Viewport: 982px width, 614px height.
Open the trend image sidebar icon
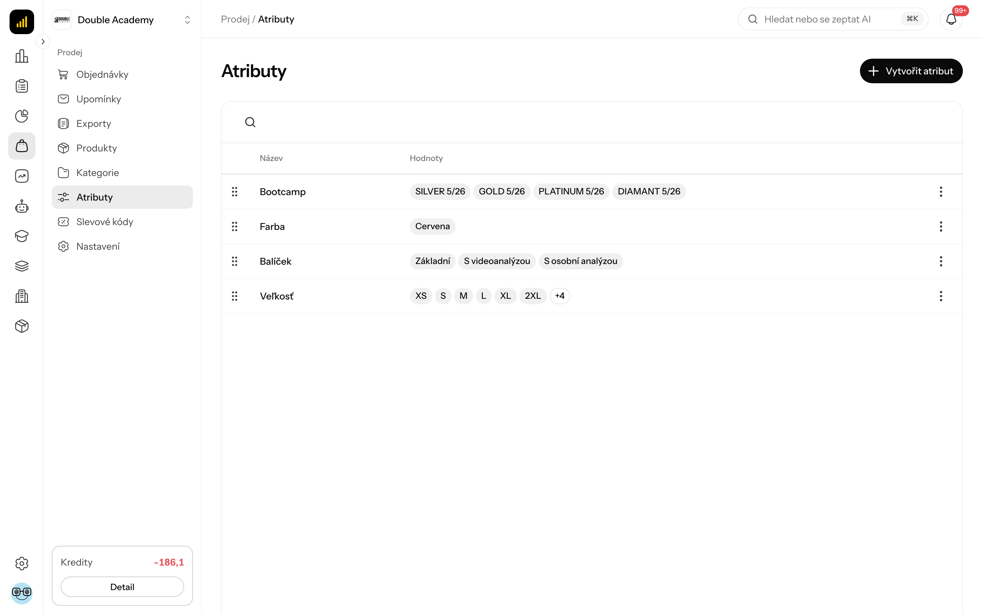point(21,176)
